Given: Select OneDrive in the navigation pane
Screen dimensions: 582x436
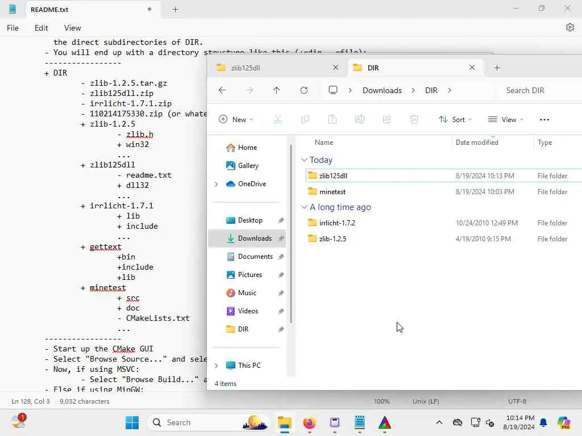Looking at the screenshot, I should tap(252, 184).
